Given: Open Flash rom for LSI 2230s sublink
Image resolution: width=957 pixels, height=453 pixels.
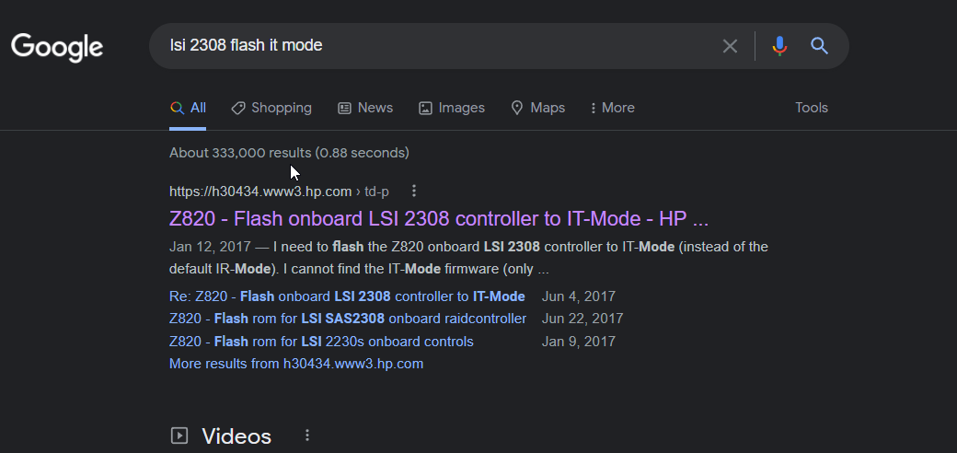Looking at the screenshot, I should tap(321, 342).
